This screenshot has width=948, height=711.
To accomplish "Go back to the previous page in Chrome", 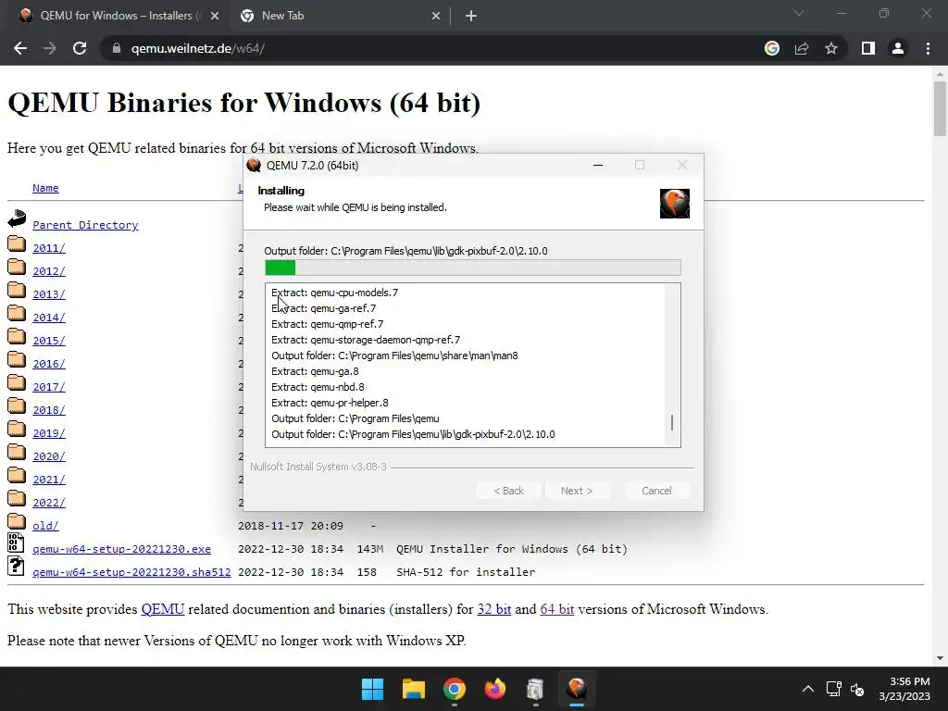I will point(20,48).
